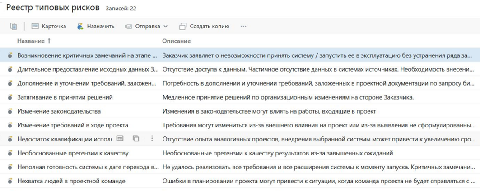Select Нехватка людей в проектной команде

pyautogui.click(x=71, y=181)
